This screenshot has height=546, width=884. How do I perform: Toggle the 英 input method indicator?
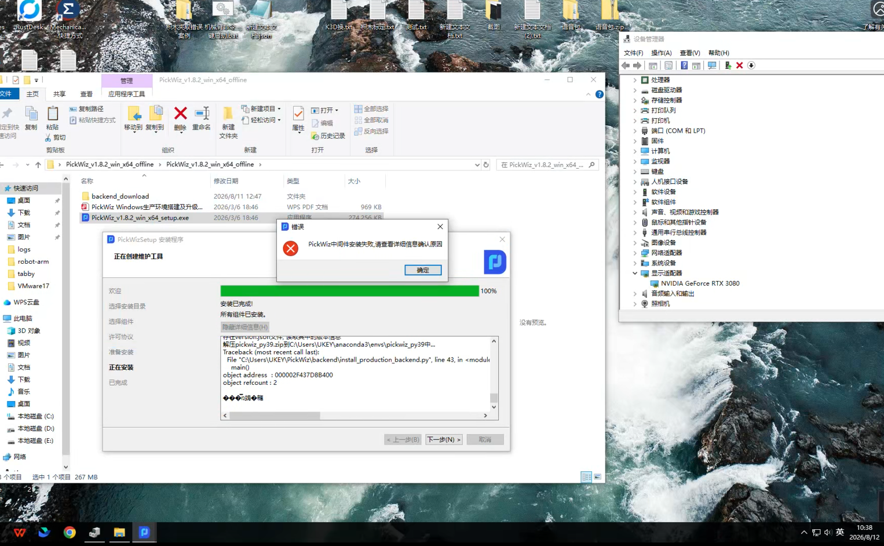[x=840, y=532]
